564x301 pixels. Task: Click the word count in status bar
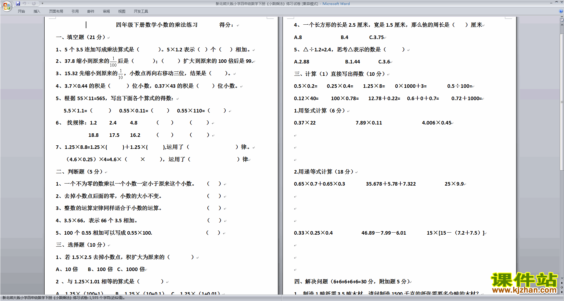[107, 298]
